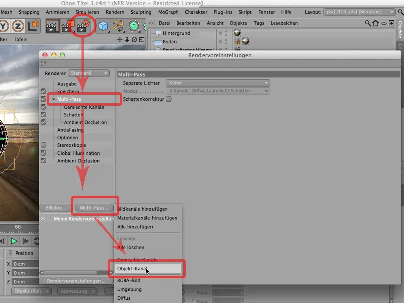Click the Position Y value field
Image resolution: width=404 pixels, height=303 pixels.
[26, 273]
